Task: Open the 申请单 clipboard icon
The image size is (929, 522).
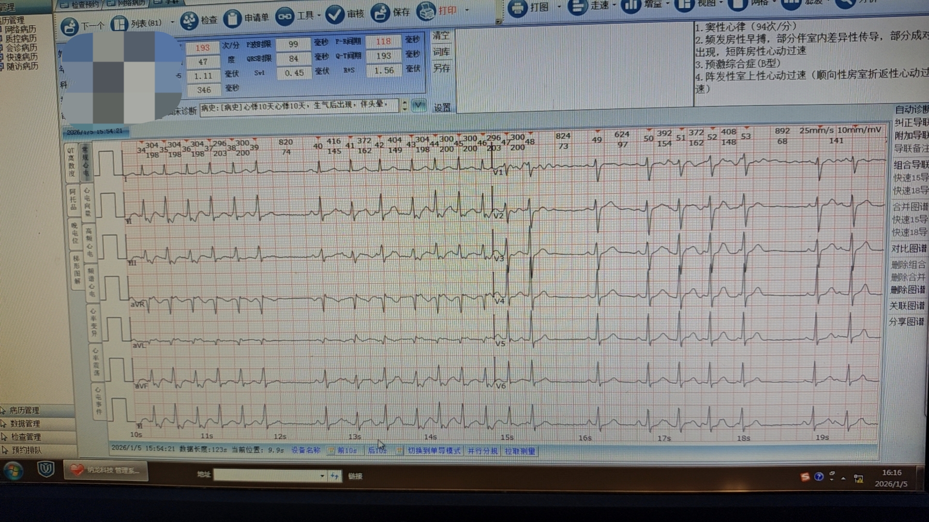Action: click(x=232, y=18)
